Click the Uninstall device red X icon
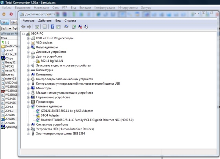Image resolution: width=220 pixels, height=159 pixels. click(80, 27)
